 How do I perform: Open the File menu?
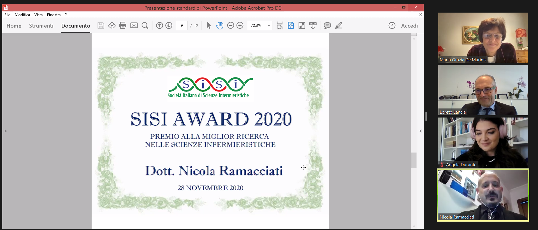click(x=8, y=15)
